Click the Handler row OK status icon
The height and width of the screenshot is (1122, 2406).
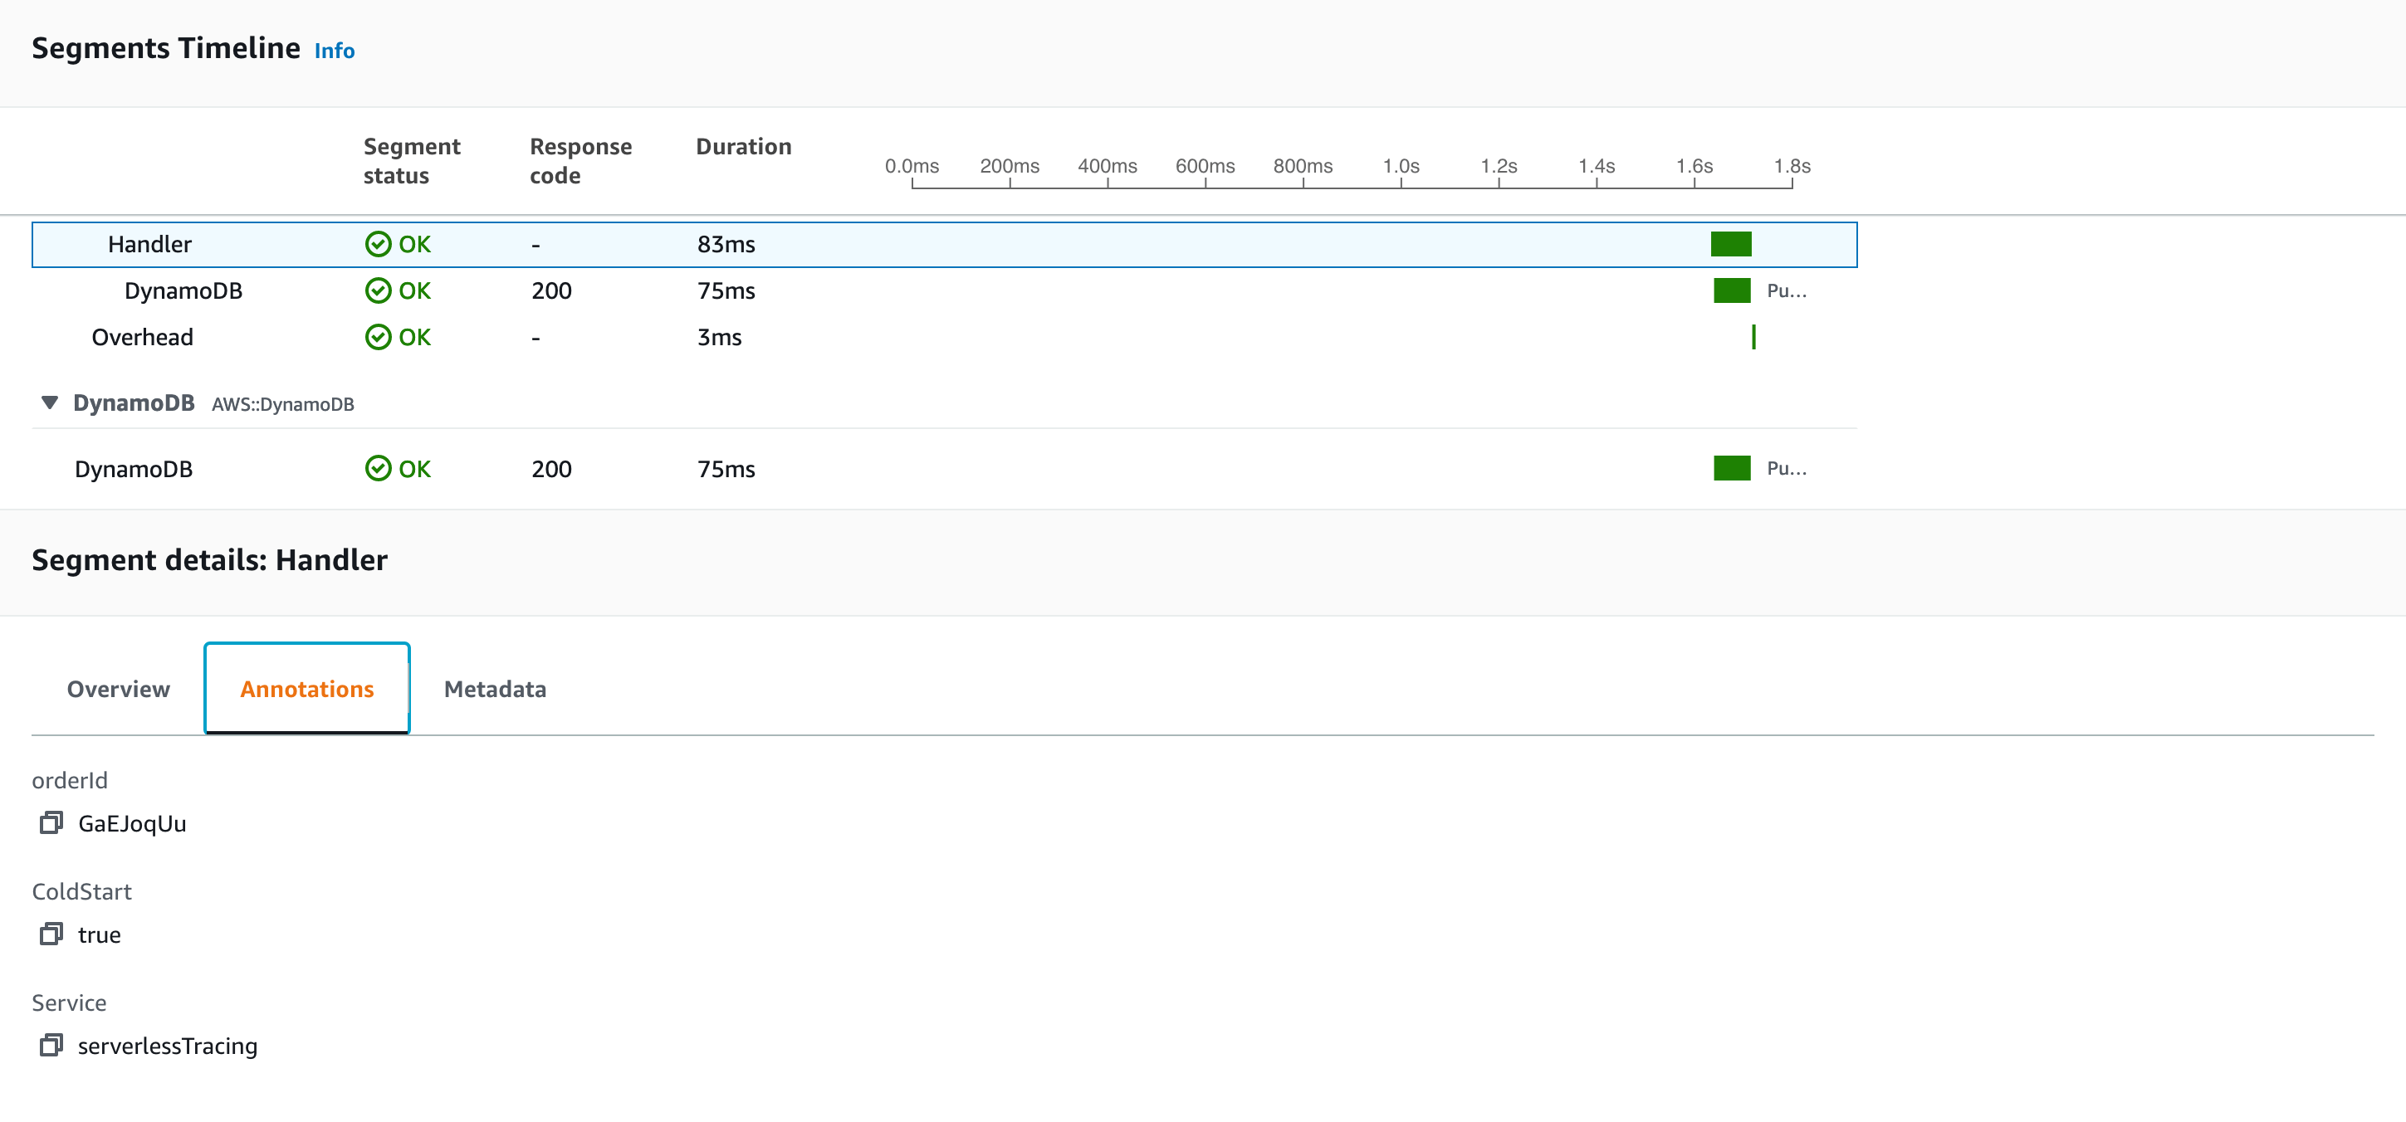pyautogui.click(x=377, y=245)
